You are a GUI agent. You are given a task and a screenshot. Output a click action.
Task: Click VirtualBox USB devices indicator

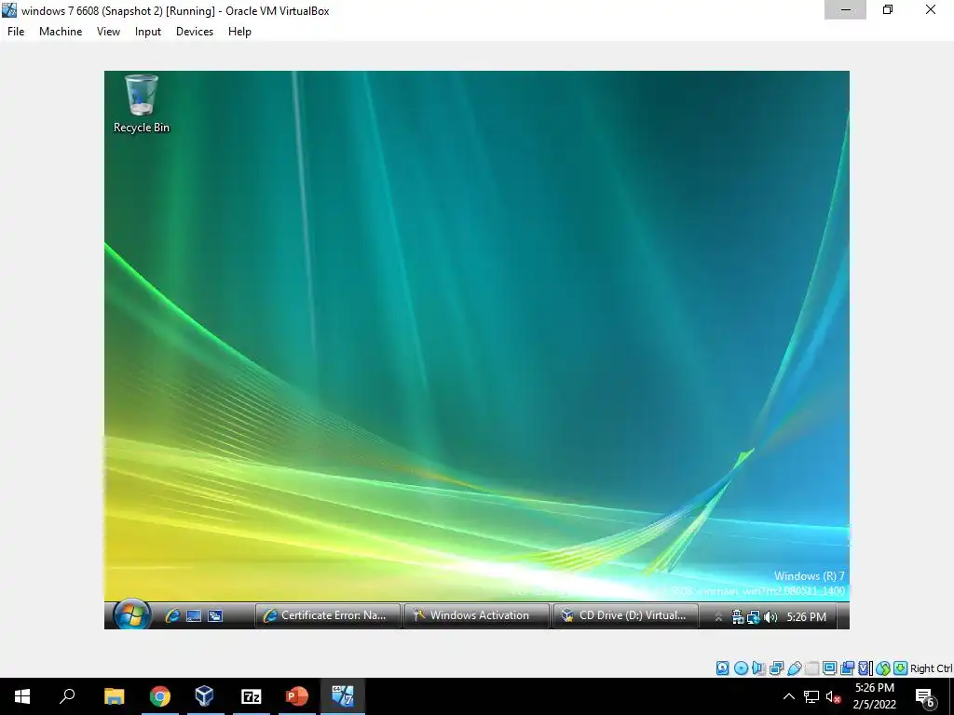click(x=794, y=668)
